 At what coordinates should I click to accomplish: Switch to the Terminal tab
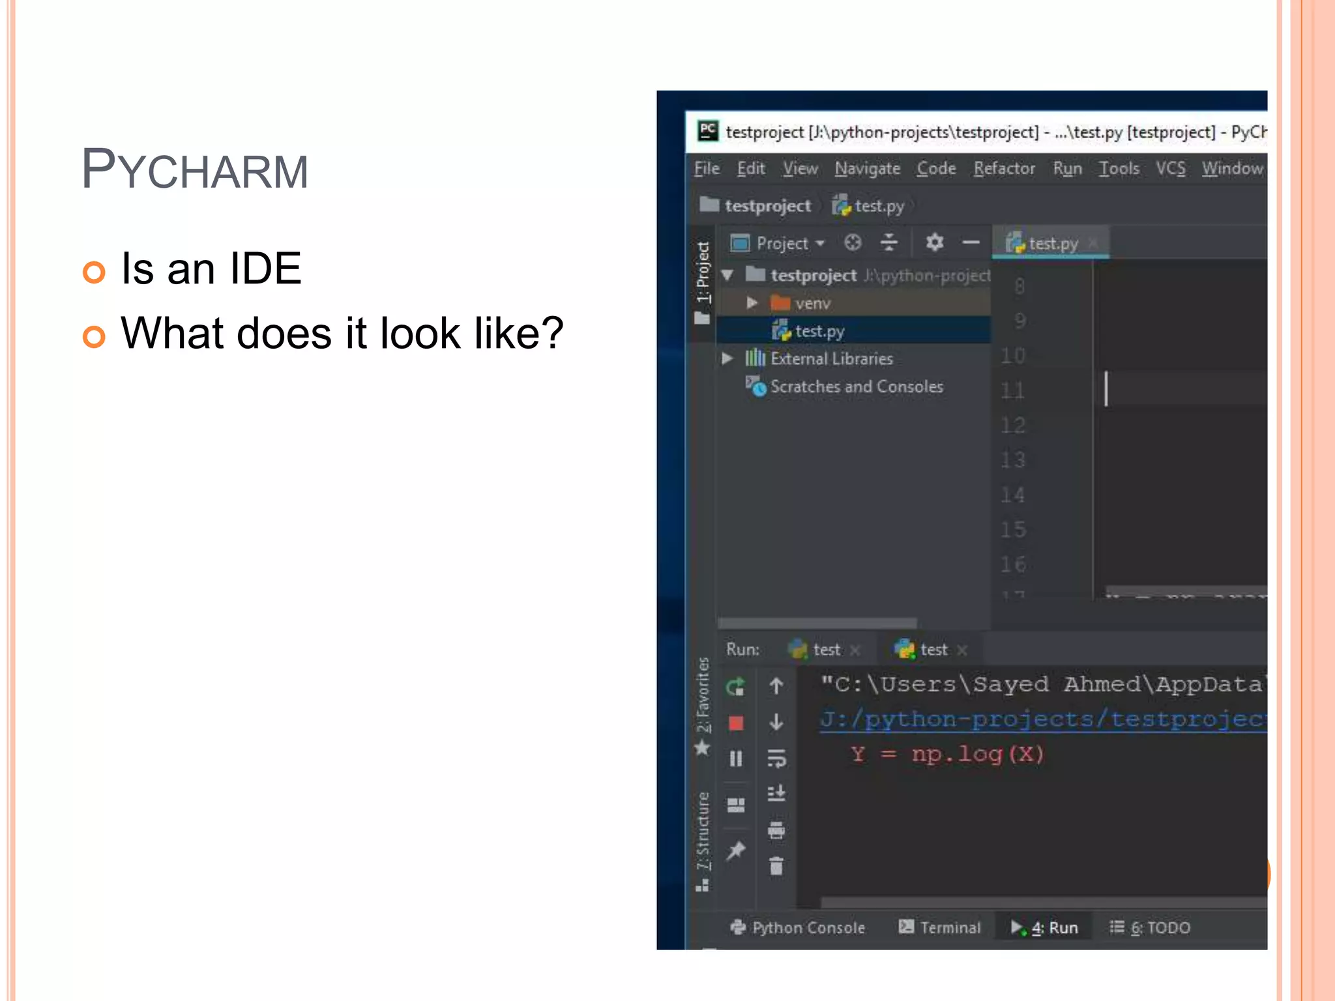point(940,927)
